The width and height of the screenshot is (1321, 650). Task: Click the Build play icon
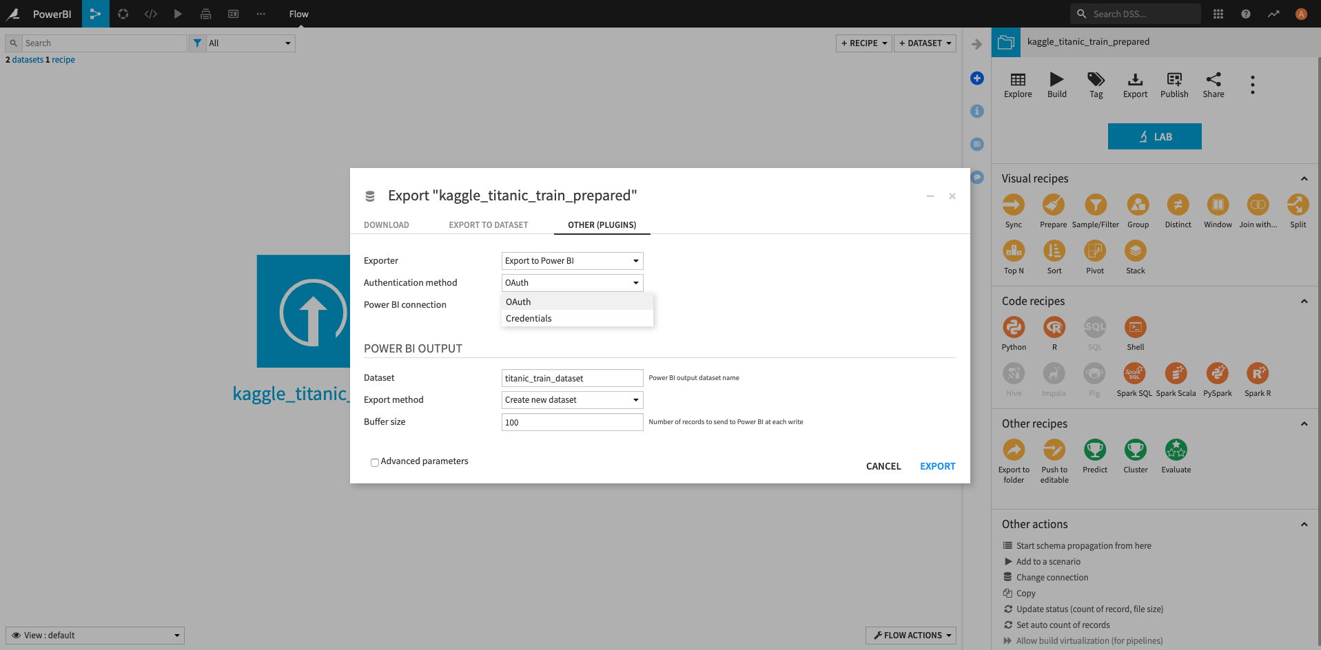point(1056,80)
